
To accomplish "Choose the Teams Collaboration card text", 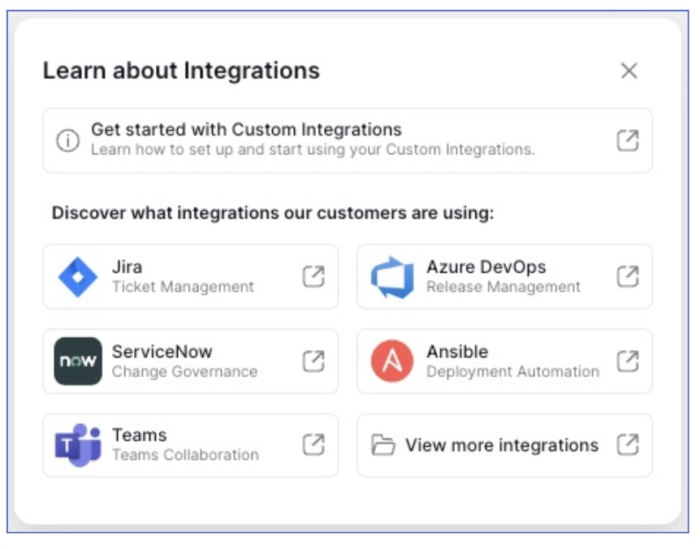I will pyautogui.click(x=185, y=454).
